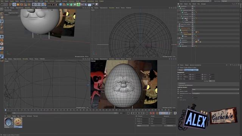Open Filter menu of top-right viewport

[x=118, y=8]
